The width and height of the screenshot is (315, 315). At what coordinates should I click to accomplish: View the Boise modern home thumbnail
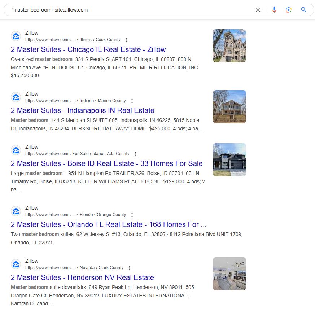pos(229,160)
